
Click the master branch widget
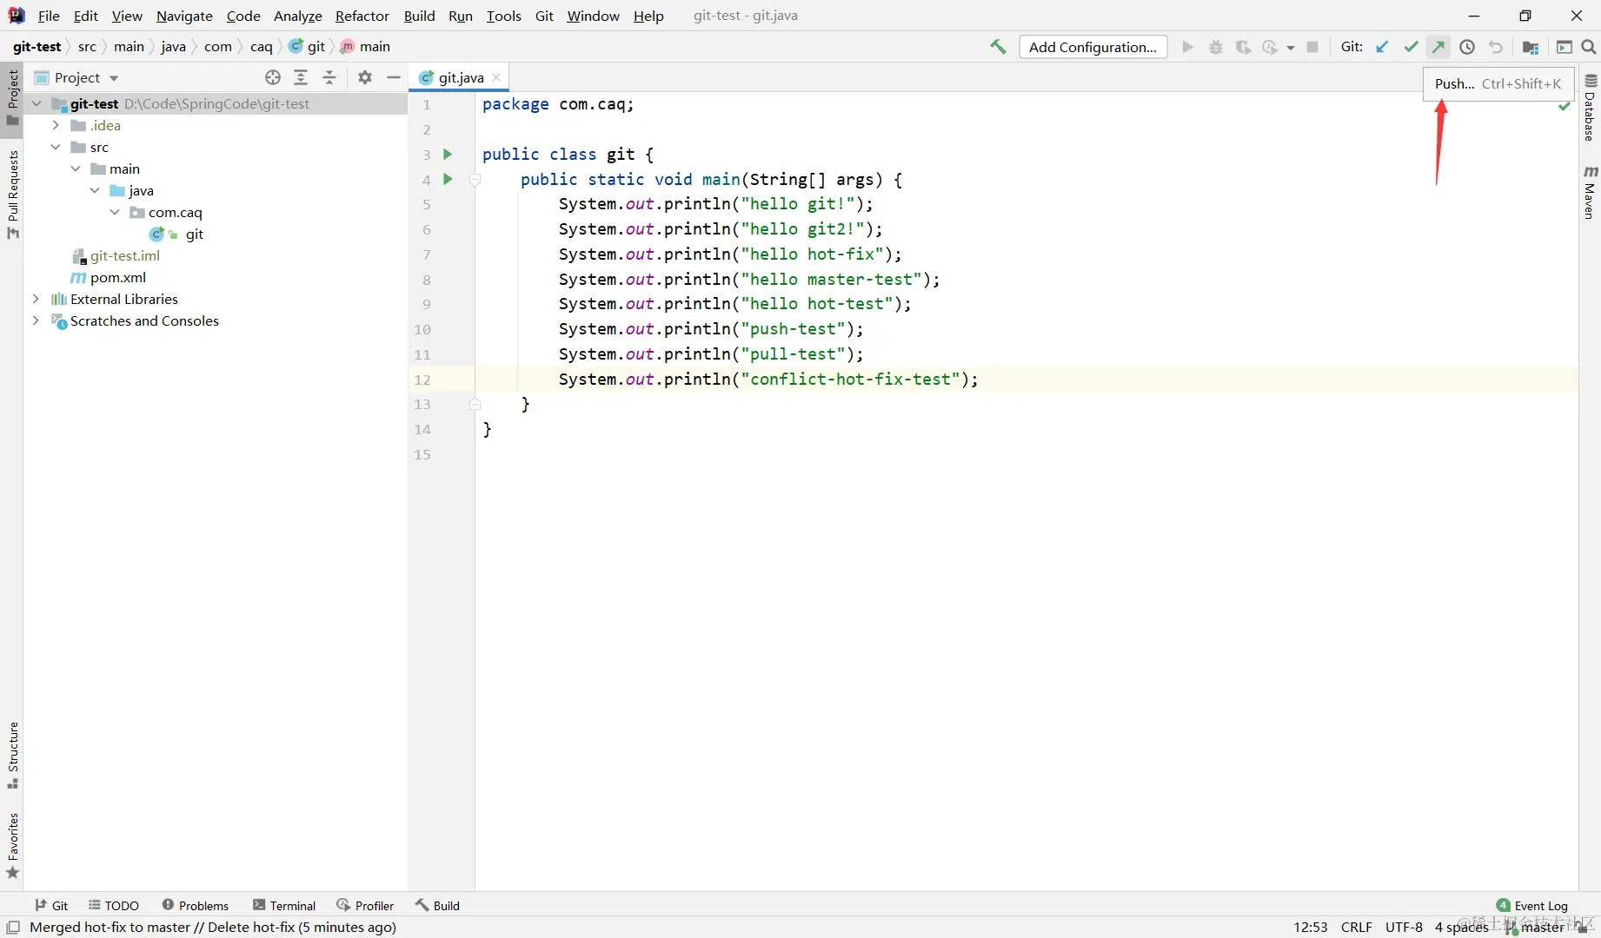[x=1535, y=928]
